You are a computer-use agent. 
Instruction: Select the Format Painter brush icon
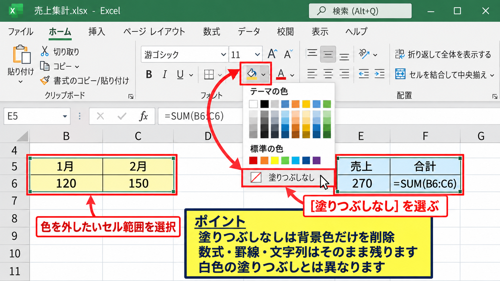click(45, 80)
